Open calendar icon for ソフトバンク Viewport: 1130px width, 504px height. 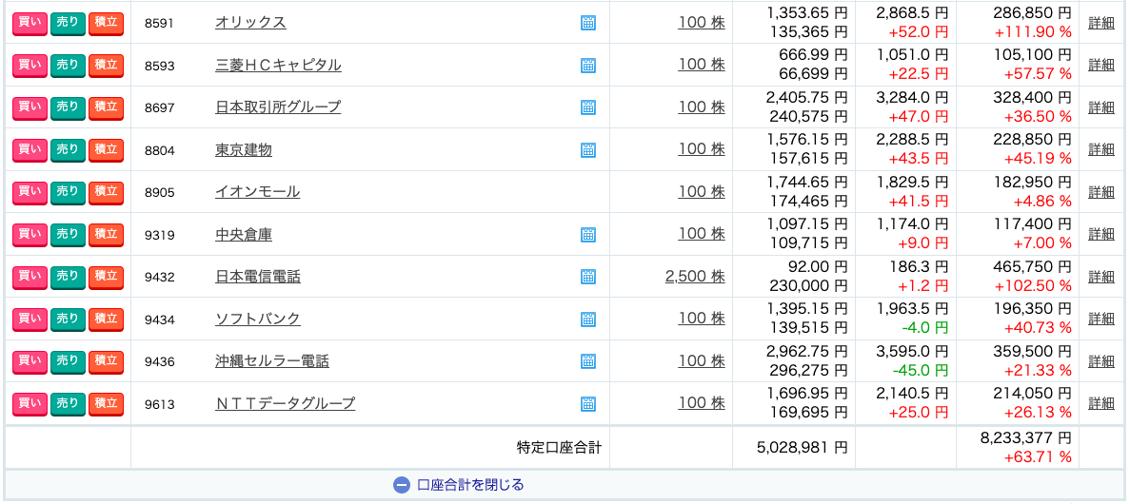pos(588,319)
